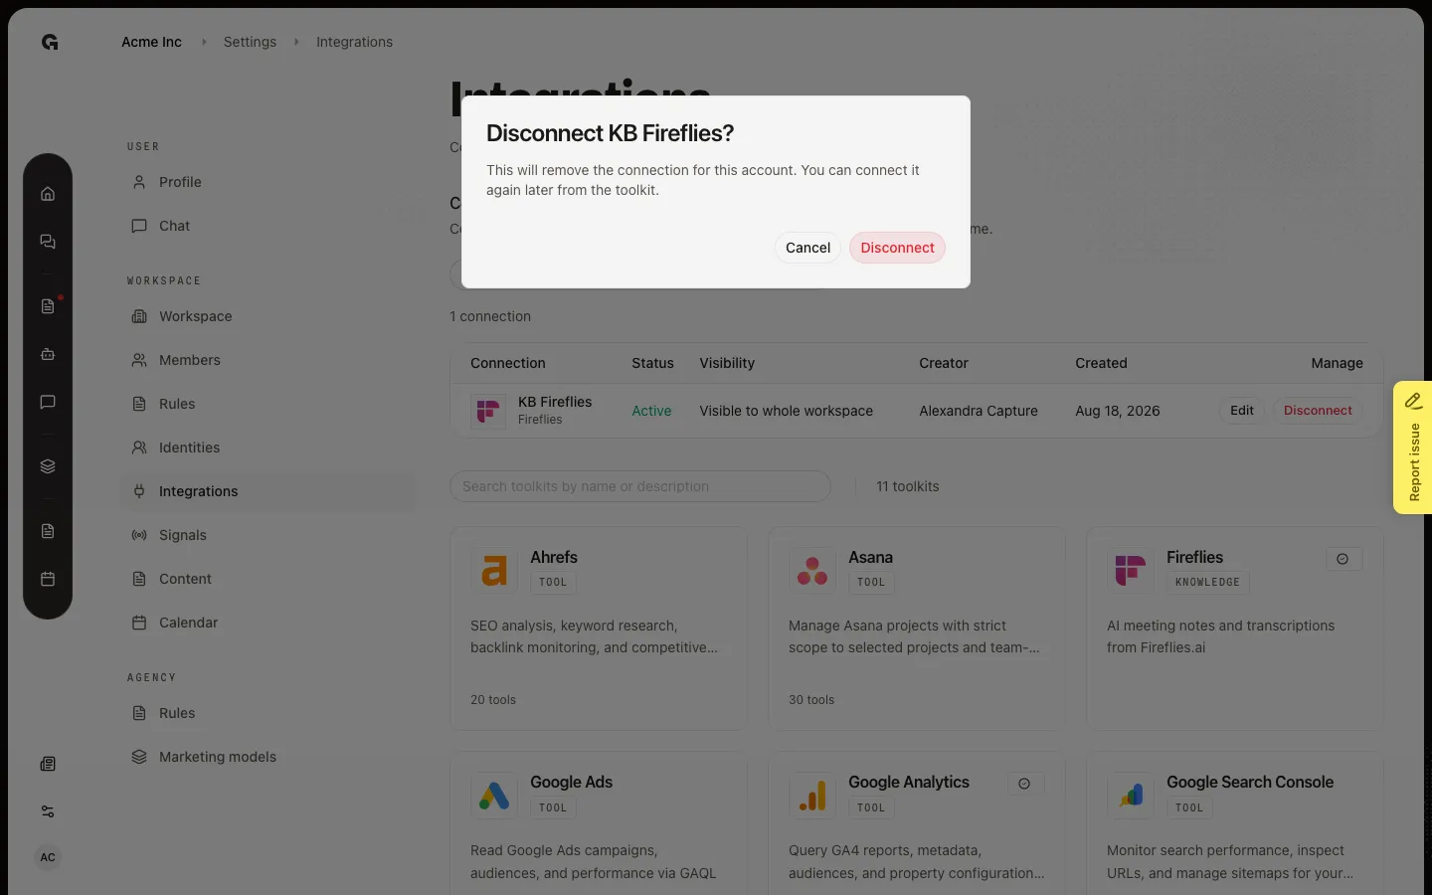Click the Active status of KB Fireflies
1432x895 pixels.
pyautogui.click(x=651, y=411)
